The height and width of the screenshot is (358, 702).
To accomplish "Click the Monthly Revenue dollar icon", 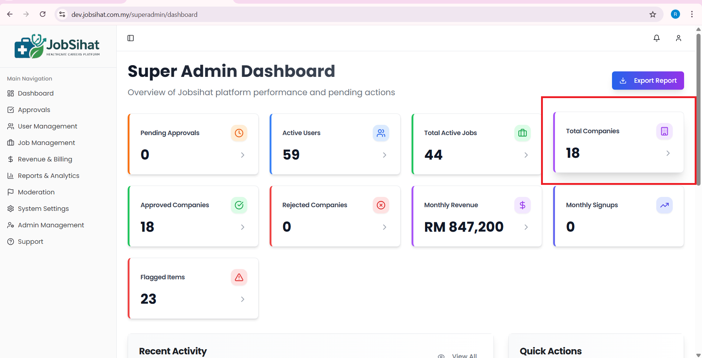I will point(522,205).
